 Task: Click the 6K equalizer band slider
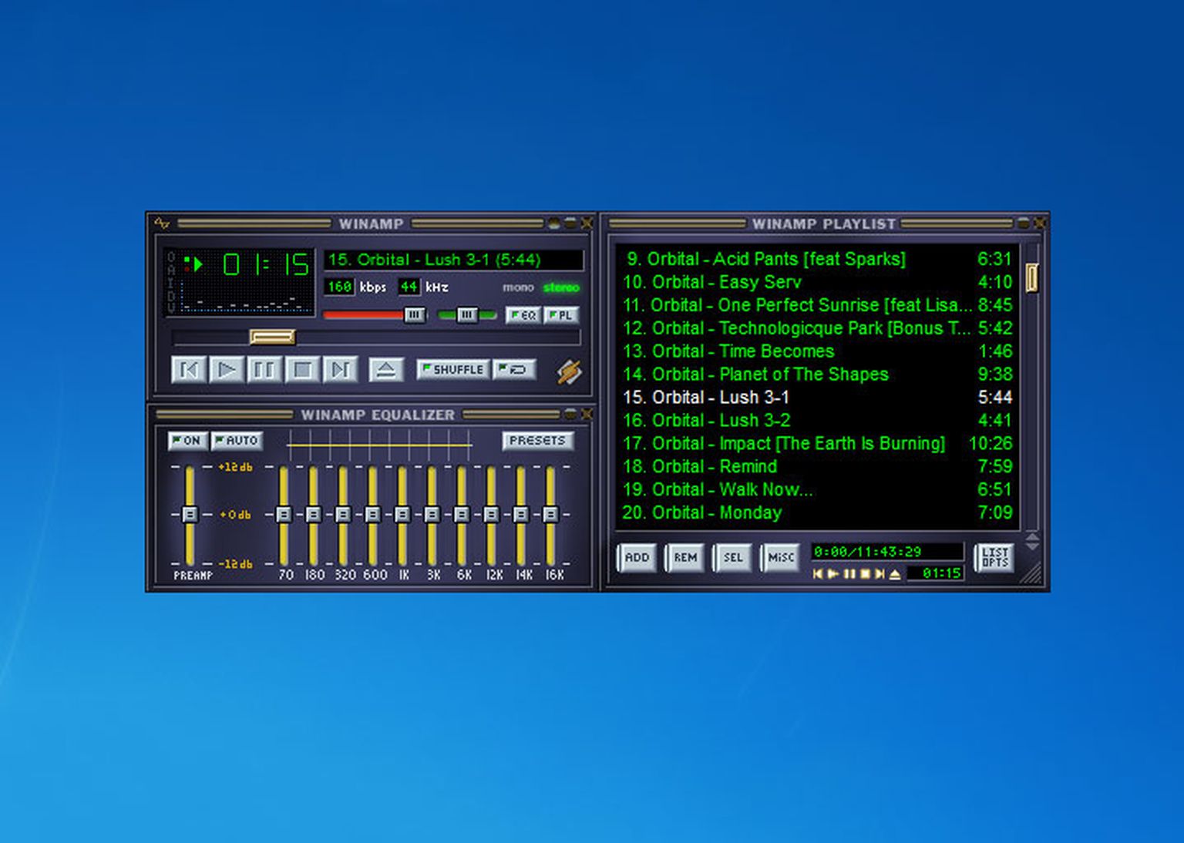462,514
